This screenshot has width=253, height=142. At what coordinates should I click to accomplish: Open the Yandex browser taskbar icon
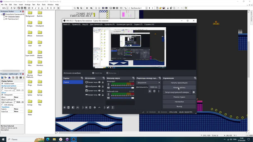tap(61, 139)
